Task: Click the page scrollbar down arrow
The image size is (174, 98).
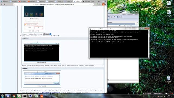Action: click(107, 93)
